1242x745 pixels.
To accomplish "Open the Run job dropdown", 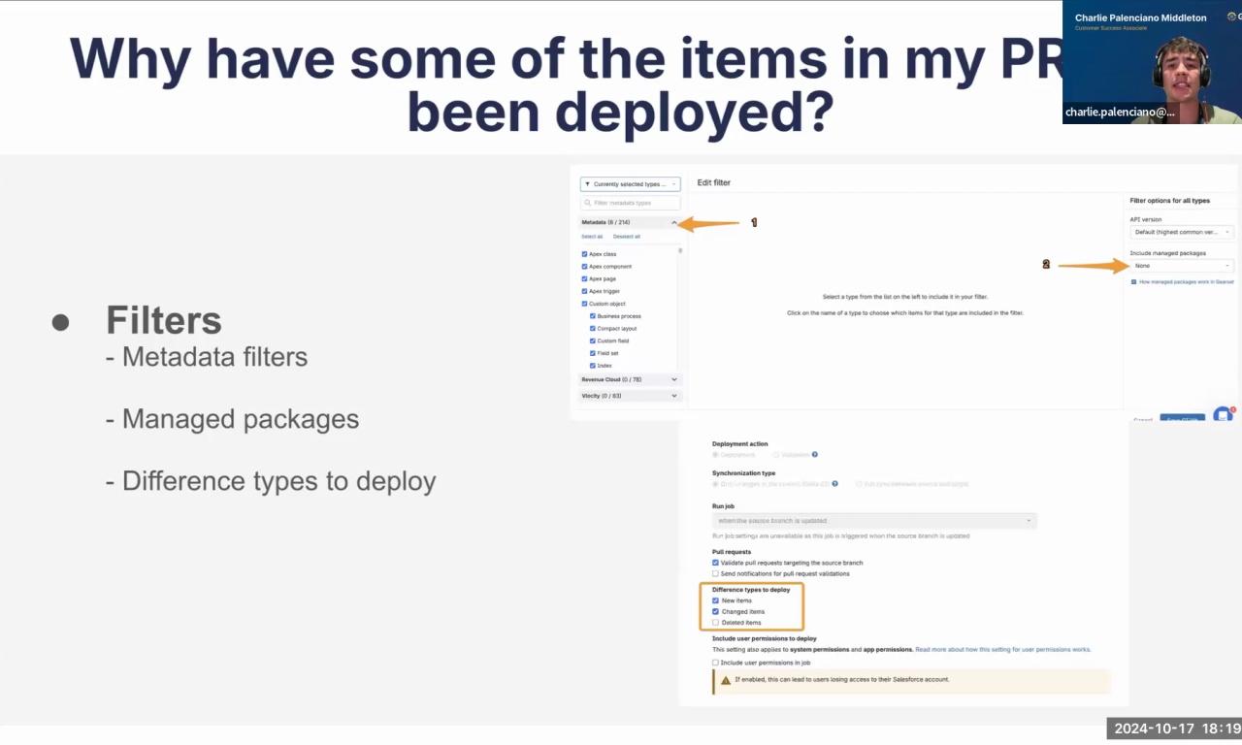I will [874, 521].
